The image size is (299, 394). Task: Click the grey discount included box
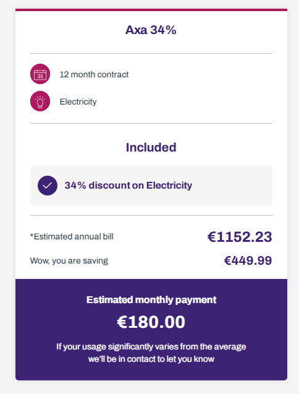click(x=151, y=186)
